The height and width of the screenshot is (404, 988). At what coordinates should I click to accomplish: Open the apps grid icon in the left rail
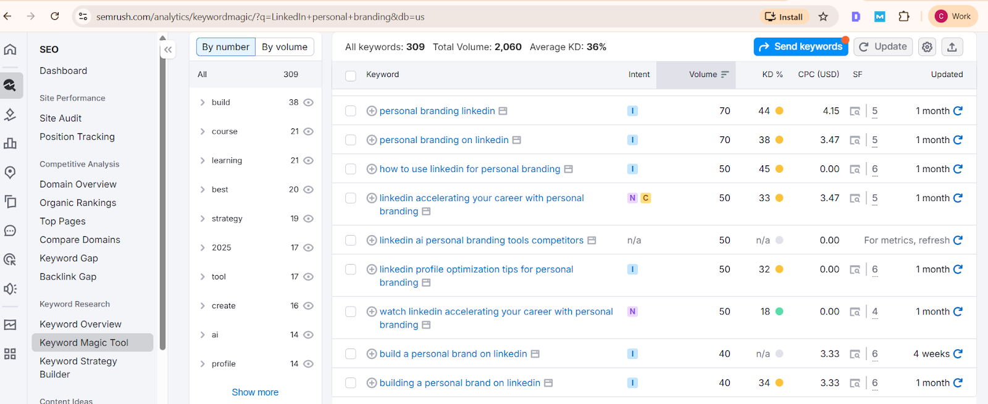coord(10,354)
